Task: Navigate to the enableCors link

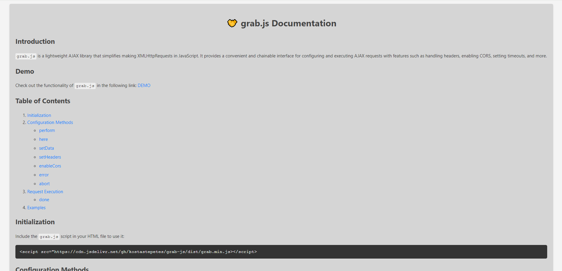Action: click(x=50, y=166)
